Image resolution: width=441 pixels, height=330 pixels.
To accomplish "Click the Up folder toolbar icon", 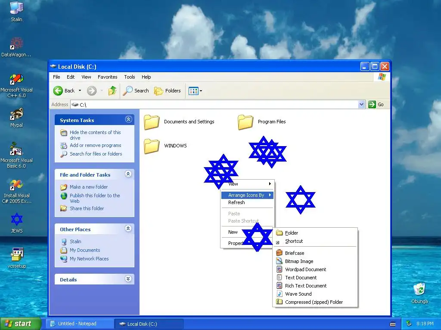I will pos(112,91).
